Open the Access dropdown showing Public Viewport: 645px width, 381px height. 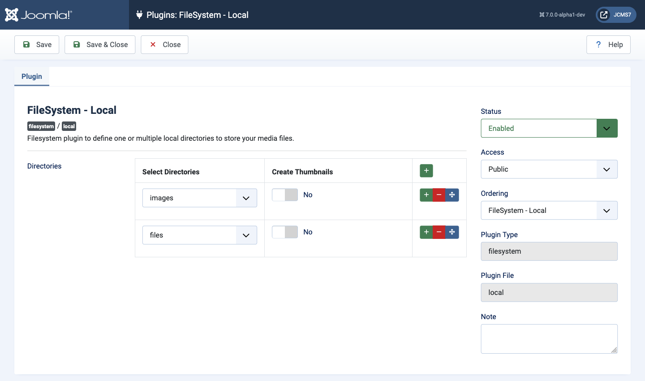[x=549, y=169]
